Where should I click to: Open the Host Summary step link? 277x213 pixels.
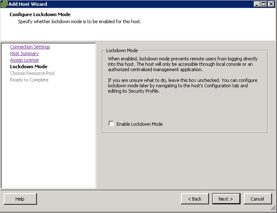point(24,53)
